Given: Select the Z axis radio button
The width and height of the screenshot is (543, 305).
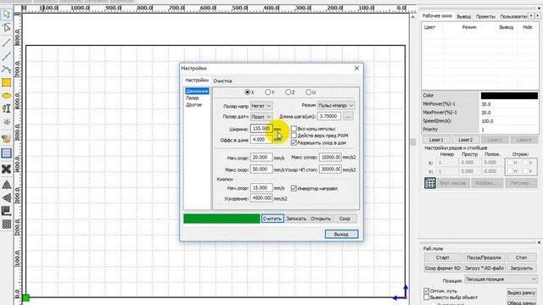Looking at the screenshot, I should pyautogui.click(x=288, y=92).
